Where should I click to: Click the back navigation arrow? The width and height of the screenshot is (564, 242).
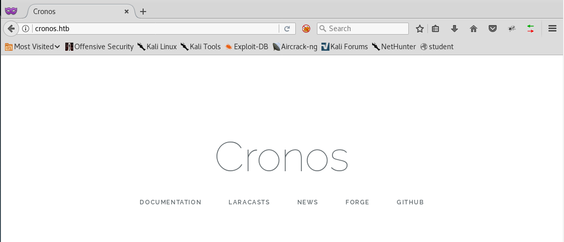11,29
